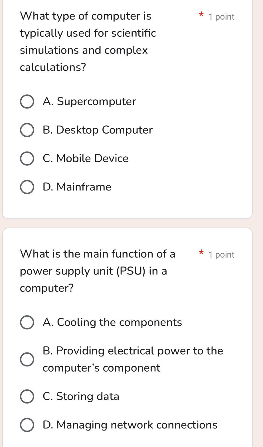
Task: Select the Supercomputer radio button
Action: tap(27, 102)
